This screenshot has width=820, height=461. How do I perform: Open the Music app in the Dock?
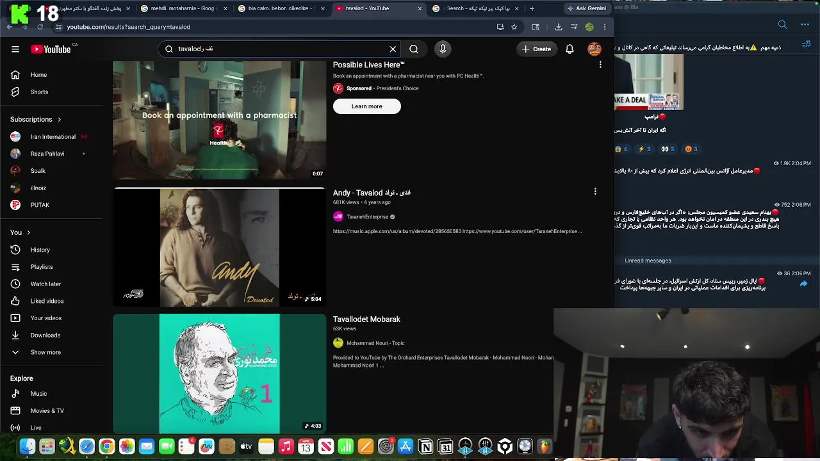coord(286,446)
